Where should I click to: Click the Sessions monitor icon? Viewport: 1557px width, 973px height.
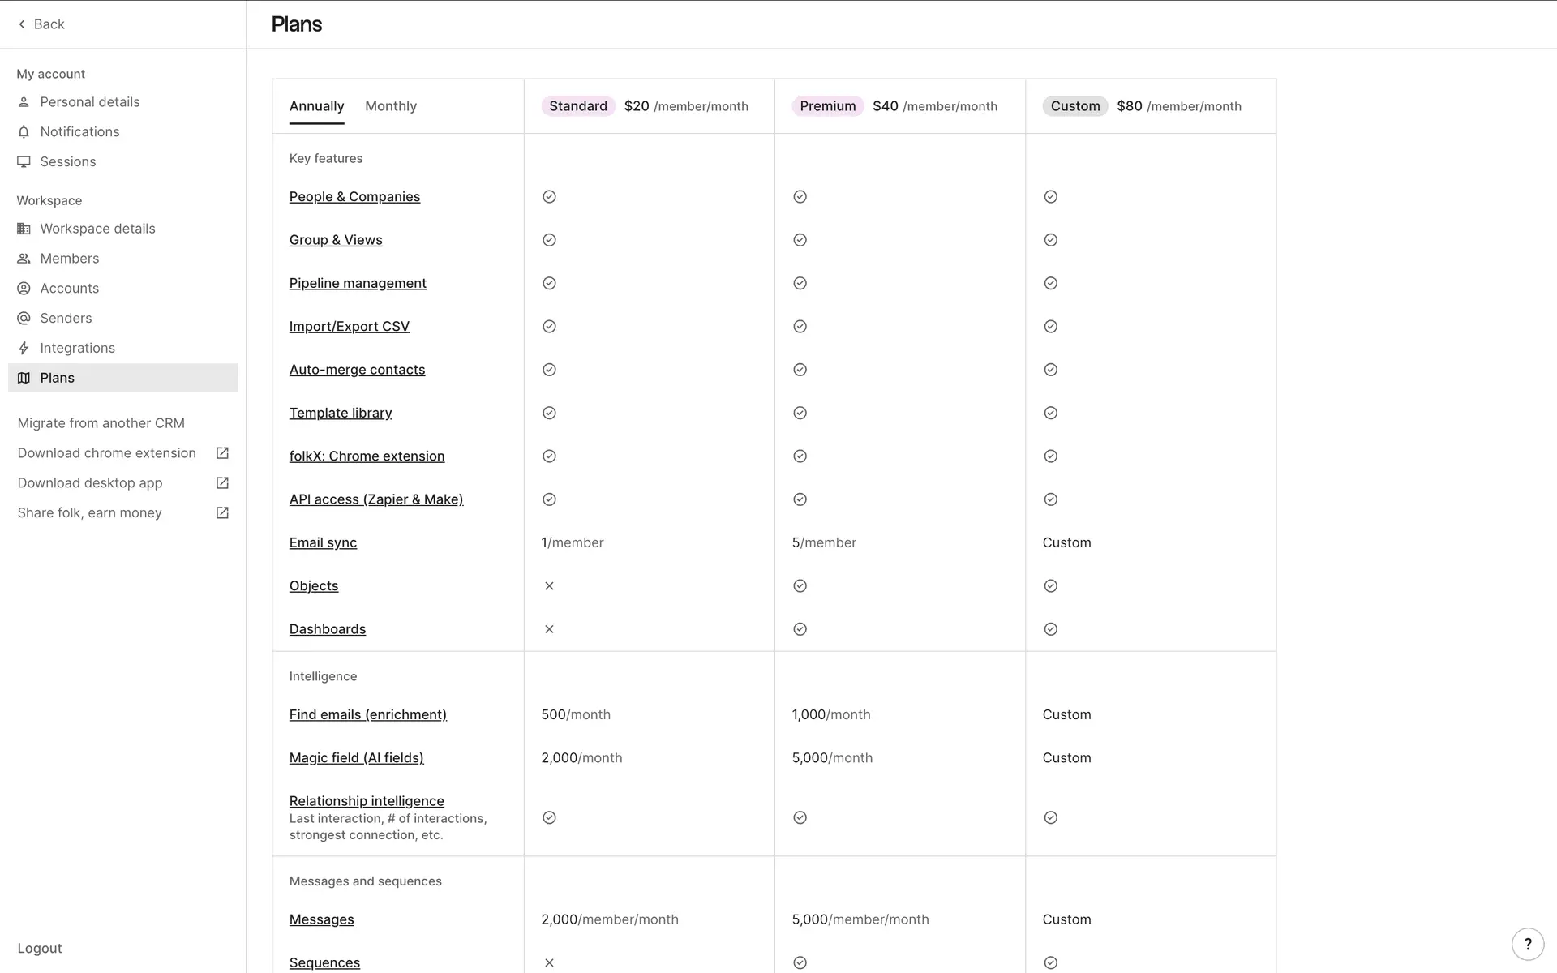pos(24,162)
